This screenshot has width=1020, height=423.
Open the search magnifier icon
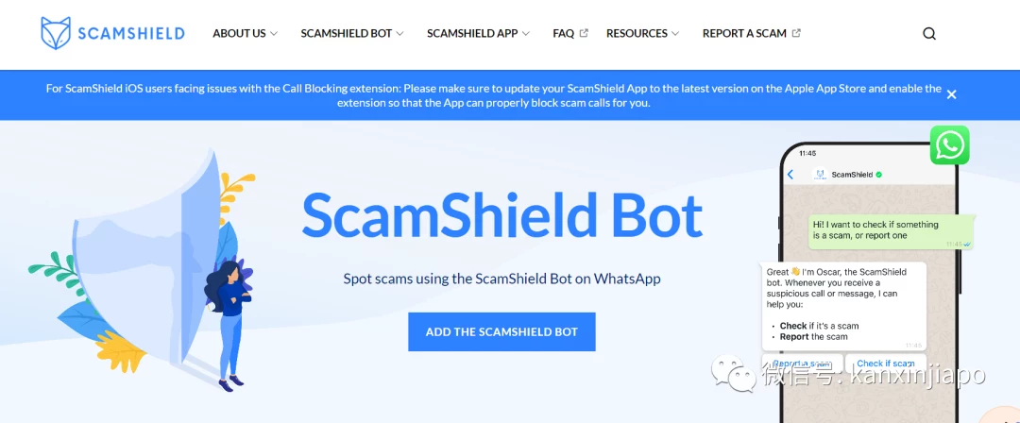tap(929, 34)
